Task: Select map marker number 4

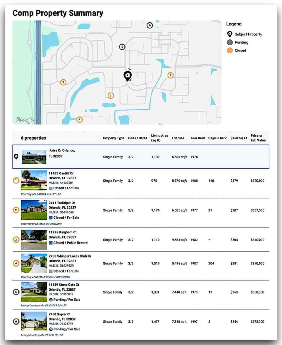Action: tap(79, 120)
